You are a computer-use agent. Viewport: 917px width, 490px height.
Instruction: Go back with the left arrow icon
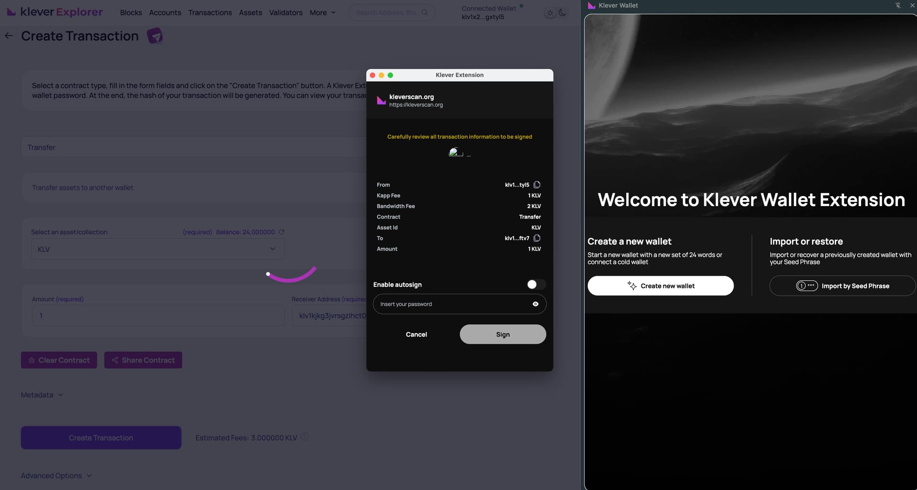pyautogui.click(x=9, y=36)
